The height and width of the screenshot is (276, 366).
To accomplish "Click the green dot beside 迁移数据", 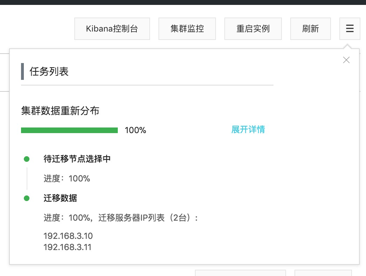I will 27,198.
